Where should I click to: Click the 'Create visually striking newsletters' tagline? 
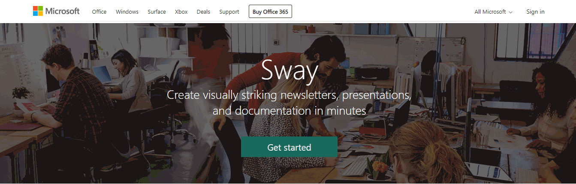pyautogui.click(x=289, y=103)
